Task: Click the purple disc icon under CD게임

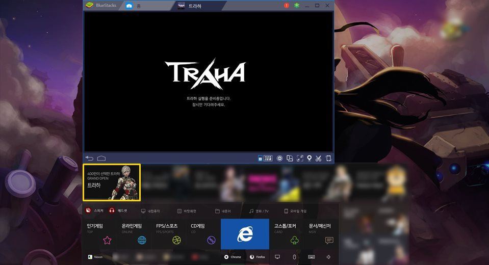Action: (x=211, y=240)
